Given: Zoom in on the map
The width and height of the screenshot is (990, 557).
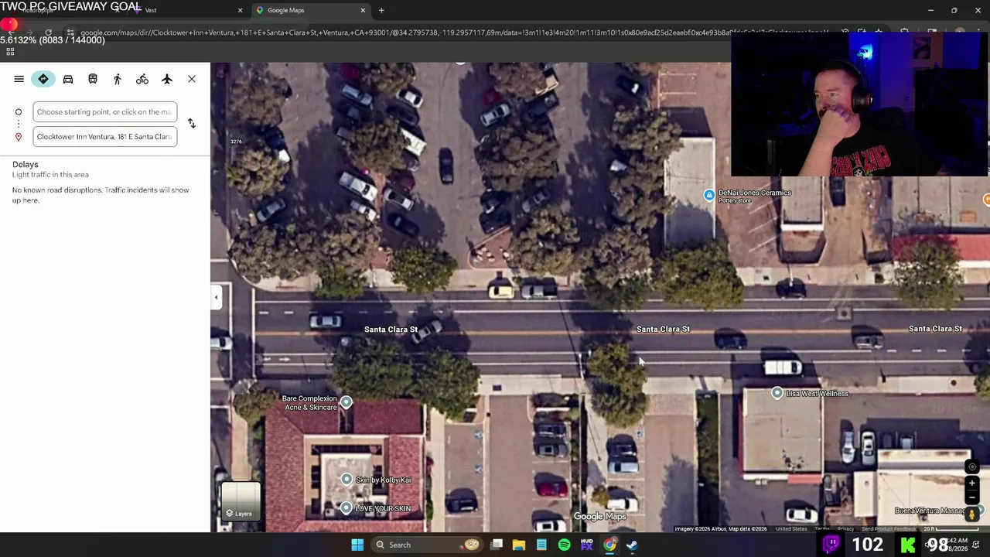Looking at the screenshot, I should [x=972, y=484].
